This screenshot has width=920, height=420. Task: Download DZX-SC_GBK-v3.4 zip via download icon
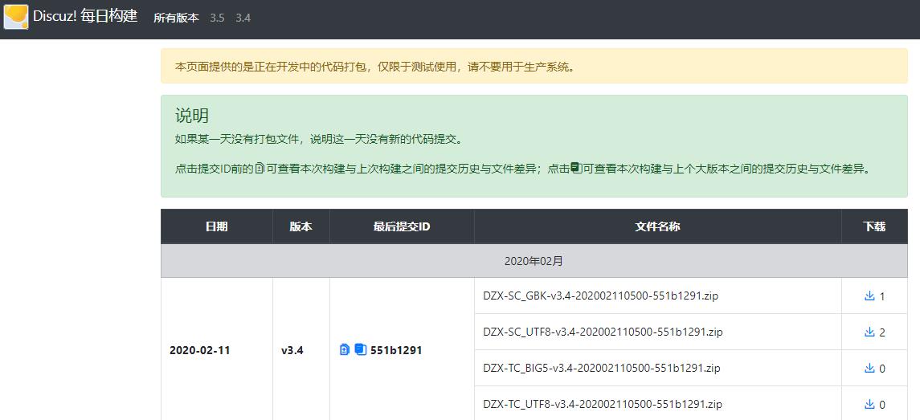point(869,296)
